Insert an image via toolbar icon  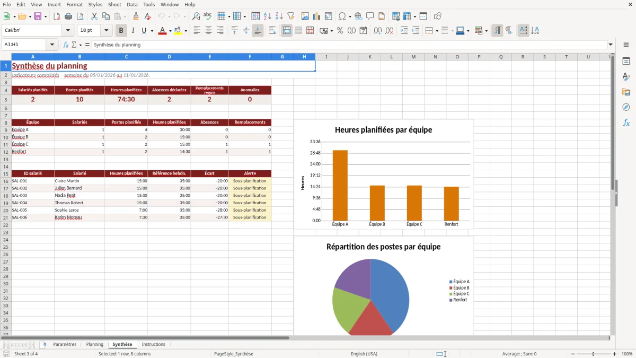coord(305,16)
